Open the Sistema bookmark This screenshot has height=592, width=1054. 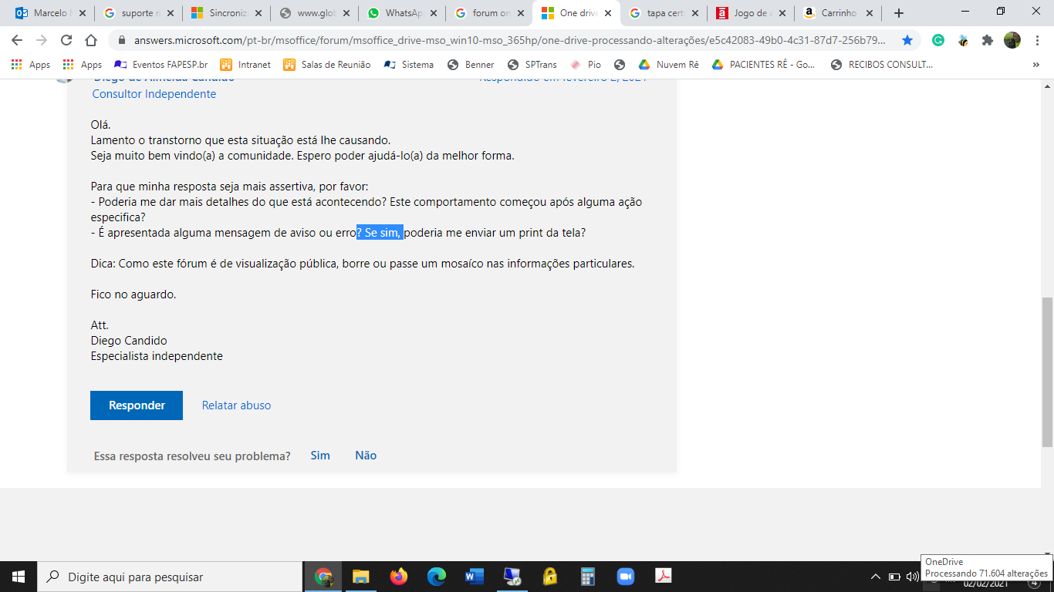(408, 65)
